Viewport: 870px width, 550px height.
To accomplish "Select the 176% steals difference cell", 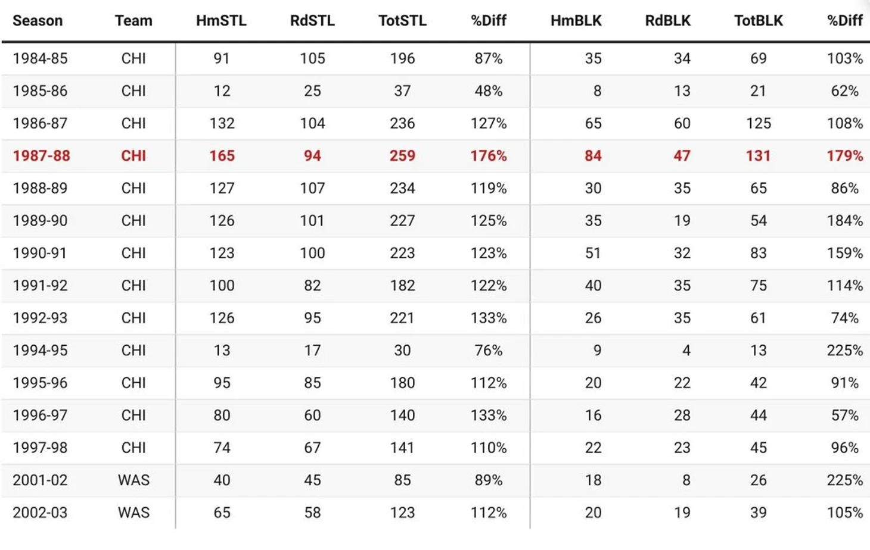I will click(488, 156).
